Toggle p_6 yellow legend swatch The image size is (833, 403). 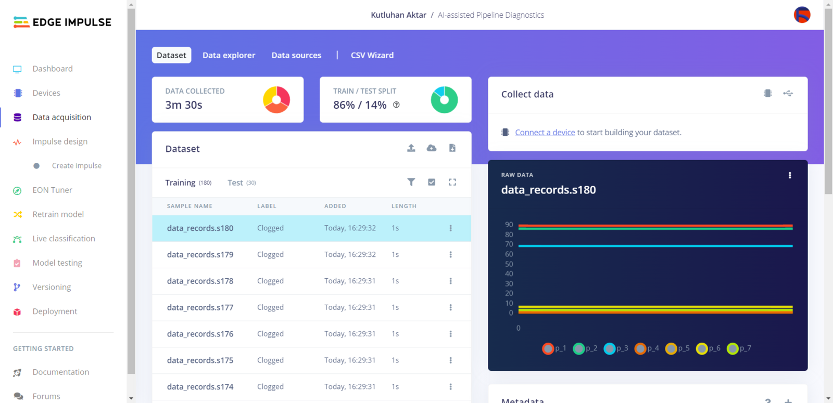702,348
